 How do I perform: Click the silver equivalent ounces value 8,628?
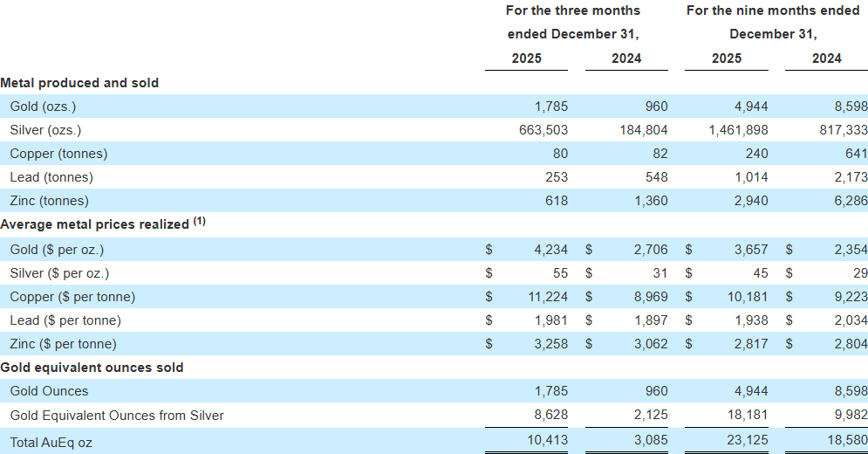(x=550, y=416)
